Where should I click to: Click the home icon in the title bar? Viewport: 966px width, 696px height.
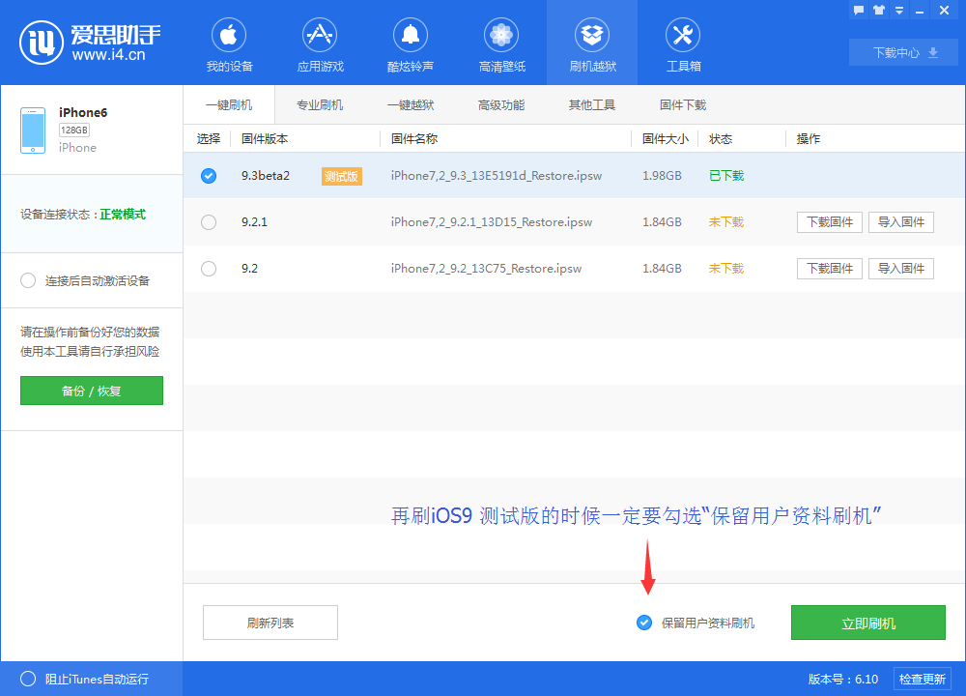(878, 10)
